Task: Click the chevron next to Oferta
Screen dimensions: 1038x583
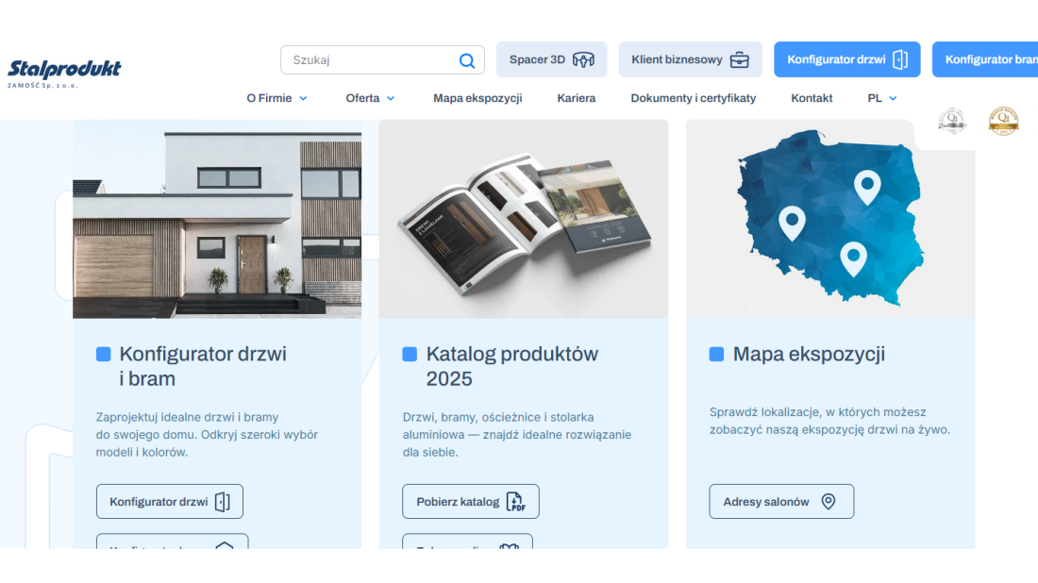Action: [391, 99]
